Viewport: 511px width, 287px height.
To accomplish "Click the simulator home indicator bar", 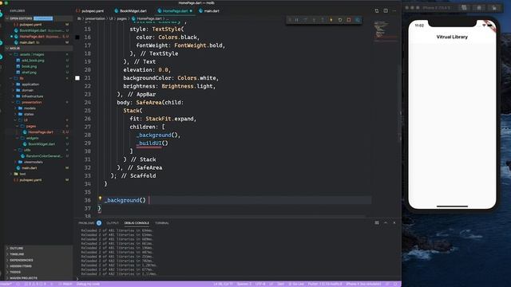I will pyautogui.click(x=452, y=206).
